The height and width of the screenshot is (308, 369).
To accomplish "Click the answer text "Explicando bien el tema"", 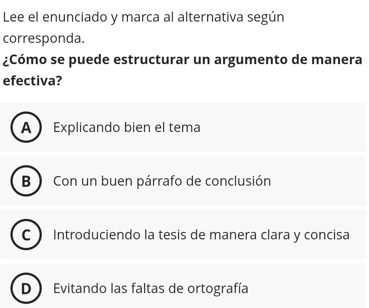I will coord(127,128).
